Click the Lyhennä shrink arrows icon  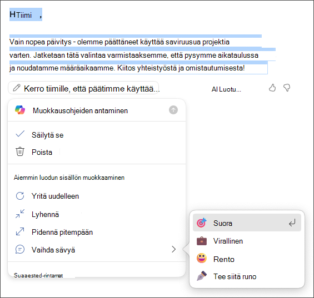pos(20,214)
